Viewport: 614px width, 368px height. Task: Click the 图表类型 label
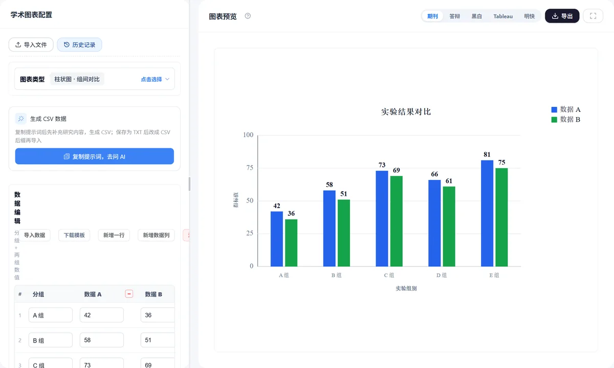[32, 79]
